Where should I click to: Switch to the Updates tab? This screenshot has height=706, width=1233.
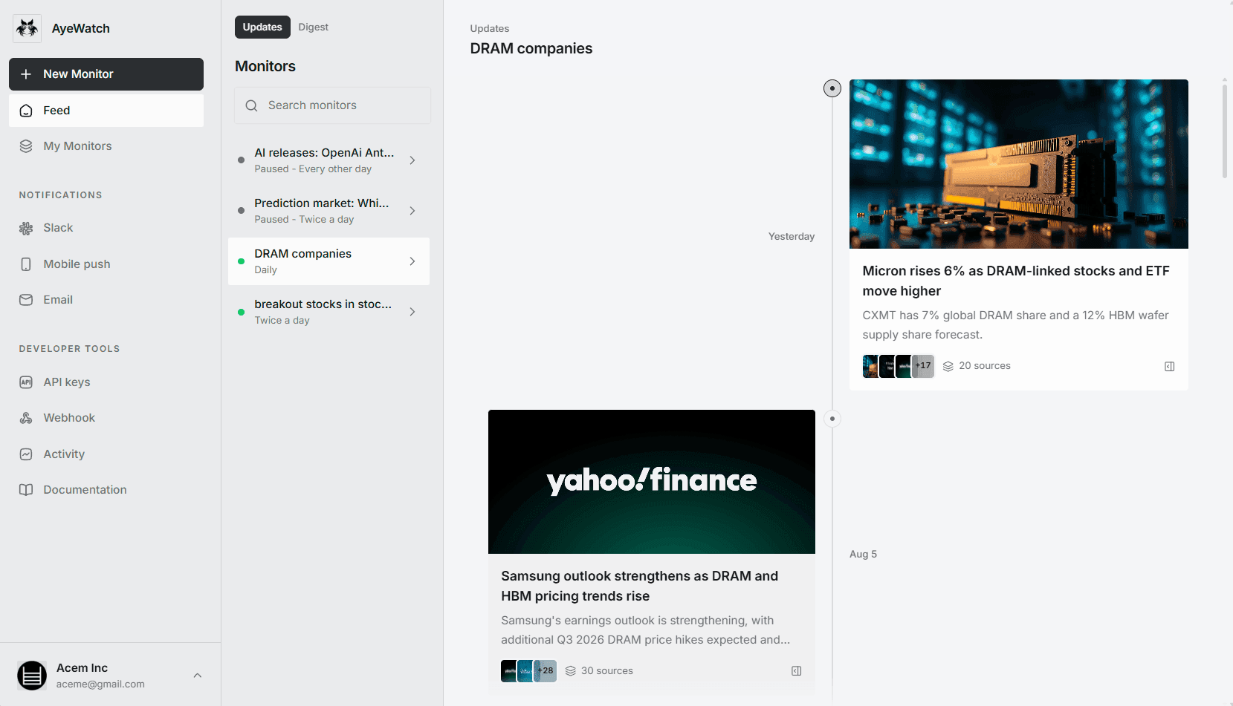(x=262, y=27)
